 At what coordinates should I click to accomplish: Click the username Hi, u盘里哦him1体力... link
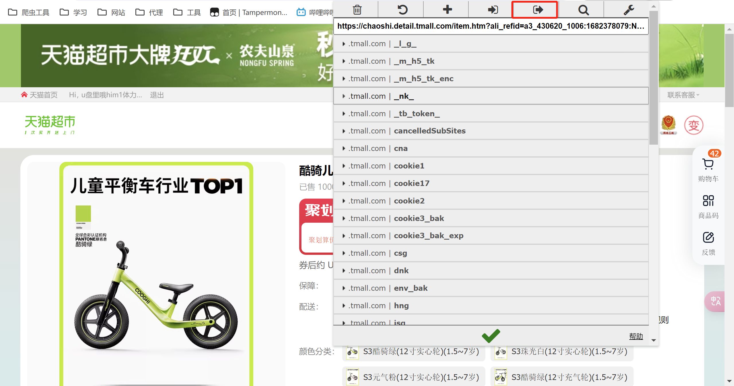pos(106,95)
